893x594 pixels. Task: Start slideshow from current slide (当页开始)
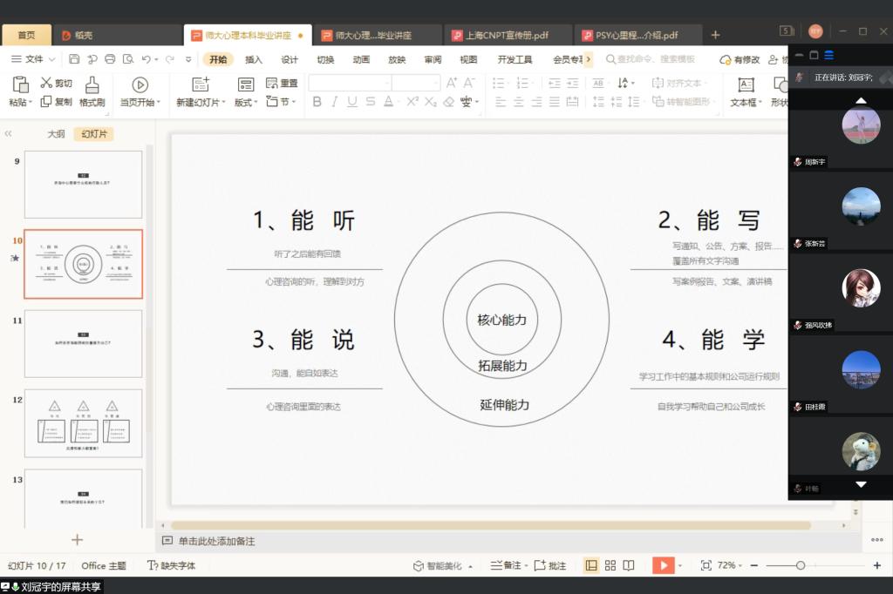pos(140,91)
